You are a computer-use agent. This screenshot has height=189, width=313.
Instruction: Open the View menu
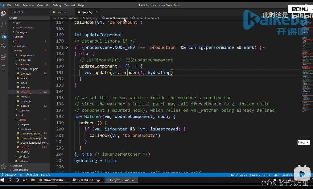pyautogui.click(x=40, y=5)
